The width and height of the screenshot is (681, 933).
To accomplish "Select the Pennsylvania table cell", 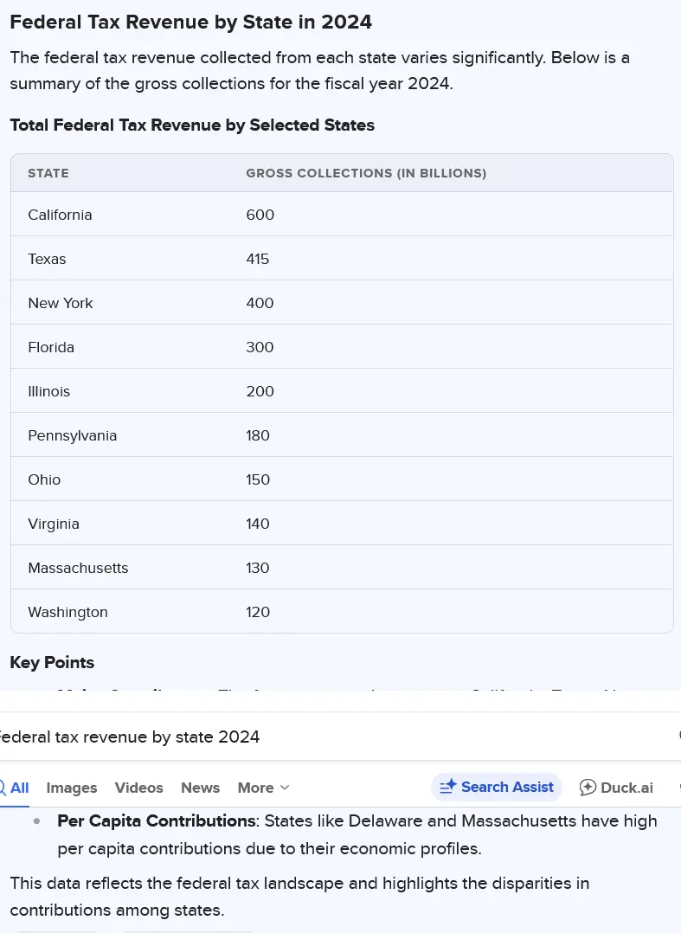I will pos(73,435).
